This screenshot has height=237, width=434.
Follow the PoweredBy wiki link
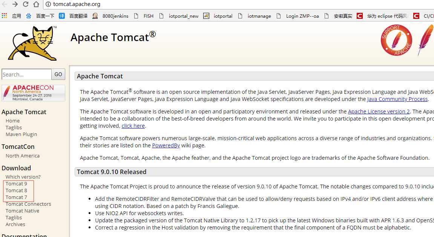166,145
